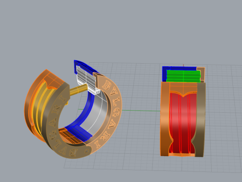Select the blue top plate above green block
The image size is (242, 182).
tap(179, 69)
